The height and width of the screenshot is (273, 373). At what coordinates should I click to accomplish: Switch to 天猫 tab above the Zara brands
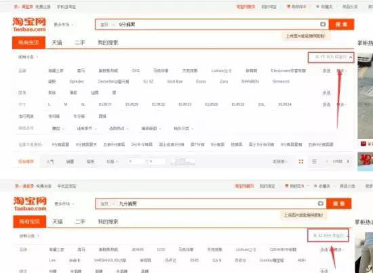pyautogui.click(x=57, y=43)
